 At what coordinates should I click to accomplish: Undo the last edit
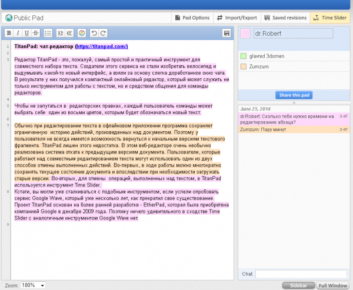coord(94,32)
